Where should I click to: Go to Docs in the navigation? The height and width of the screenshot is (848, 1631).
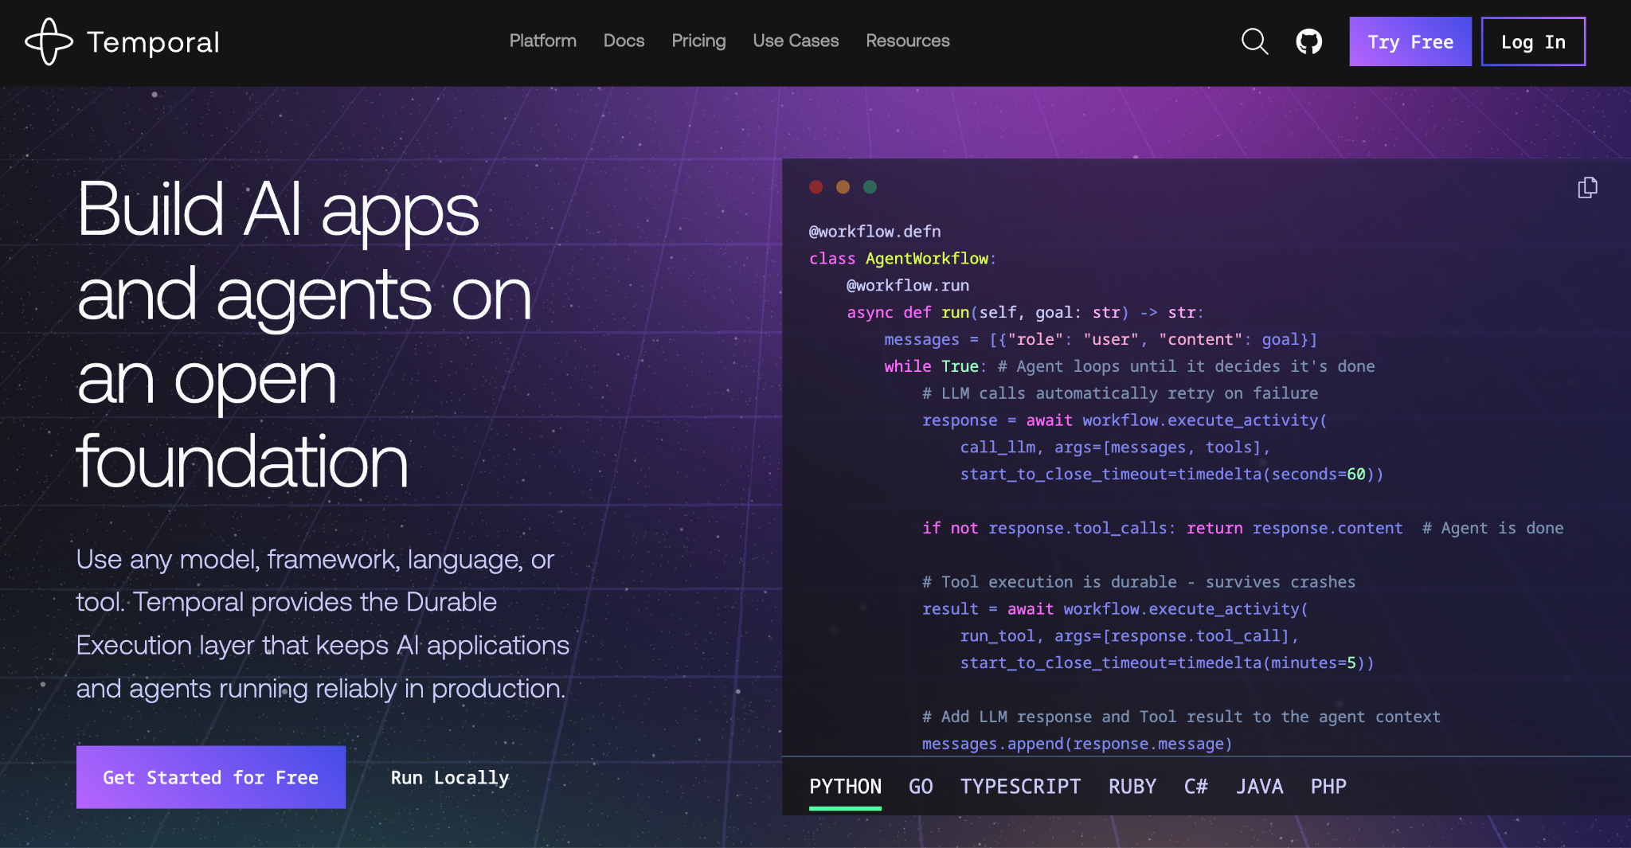(624, 41)
